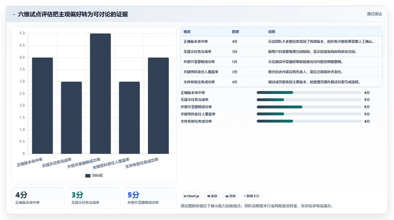Click the 文件恢复任务成功率 progress bar
The image size is (394, 220).
pos(309,121)
